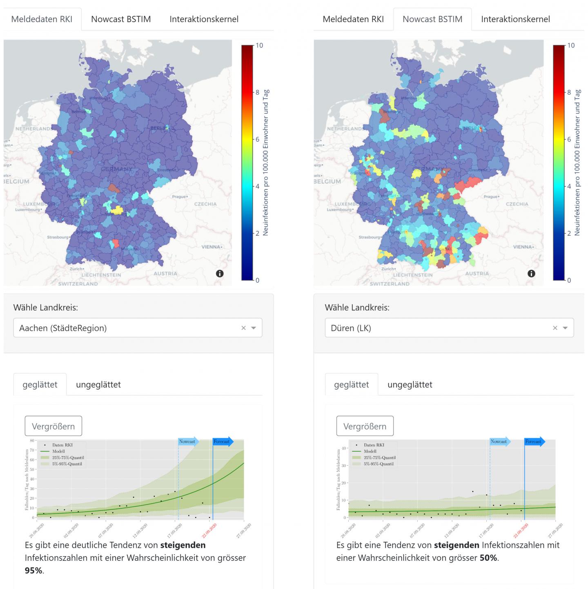The image size is (588, 589).
Task: Click info icon on left Meldedaten map
Action: [220, 274]
